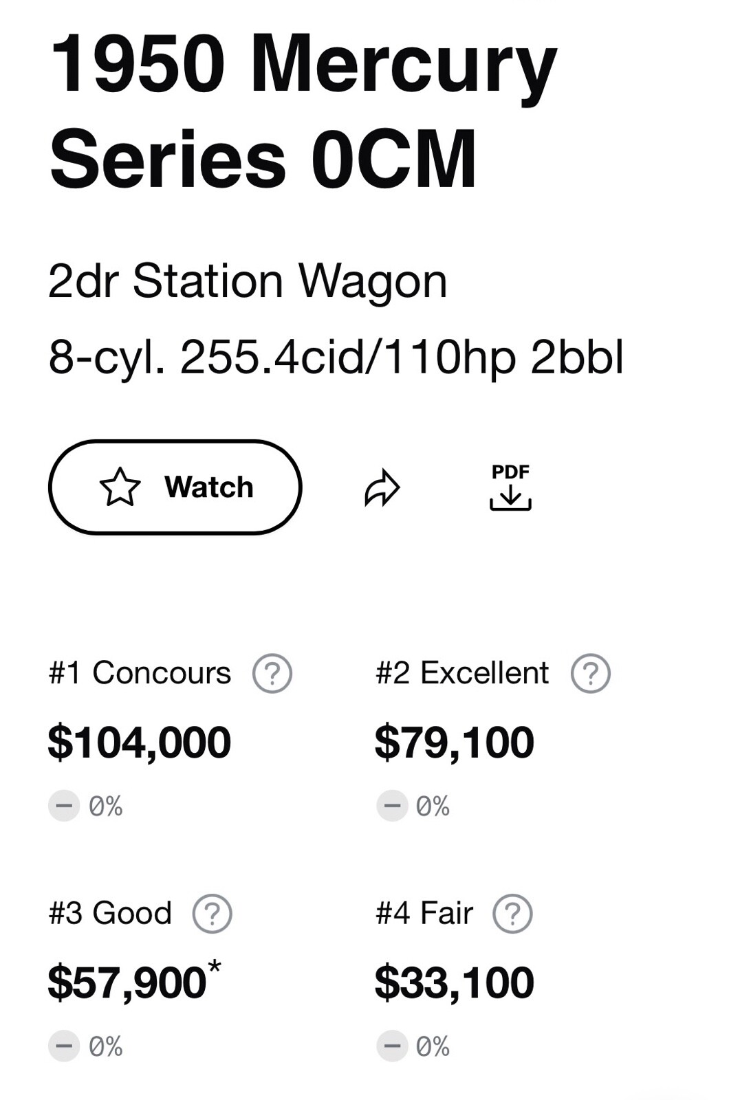751x1100 pixels.
Task: Click the 1950 Mercury Series 0CM title
Action: (303, 111)
